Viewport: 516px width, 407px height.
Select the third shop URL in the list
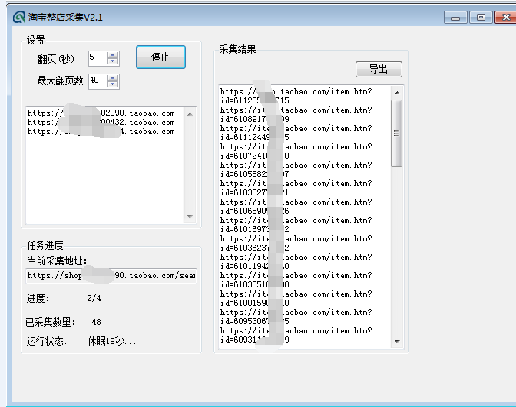pos(101,132)
